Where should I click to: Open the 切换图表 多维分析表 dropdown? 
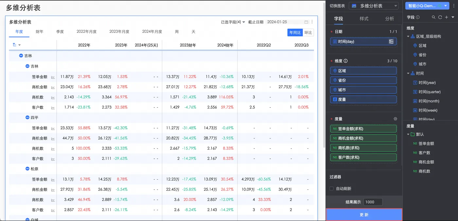374,6
